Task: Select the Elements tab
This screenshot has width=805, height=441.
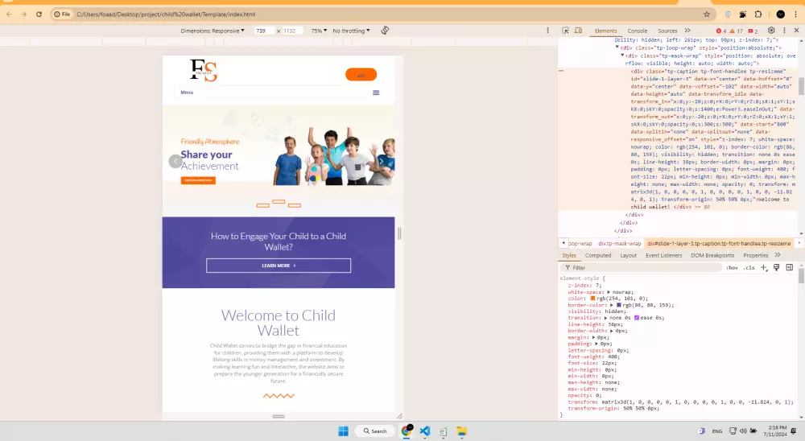Action: pos(606,31)
